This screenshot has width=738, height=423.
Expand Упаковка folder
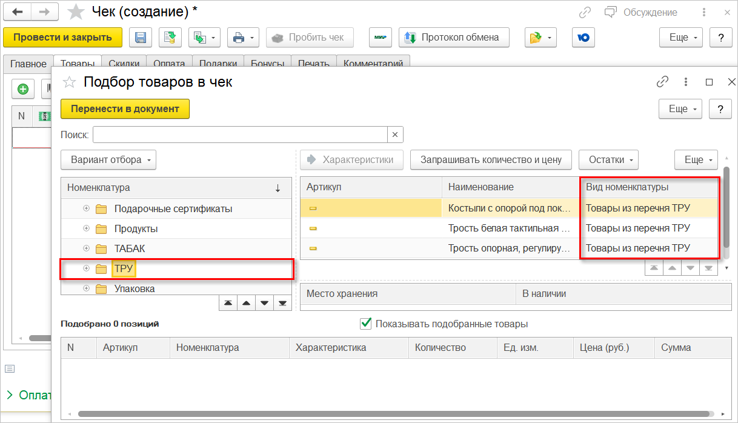(86, 288)
